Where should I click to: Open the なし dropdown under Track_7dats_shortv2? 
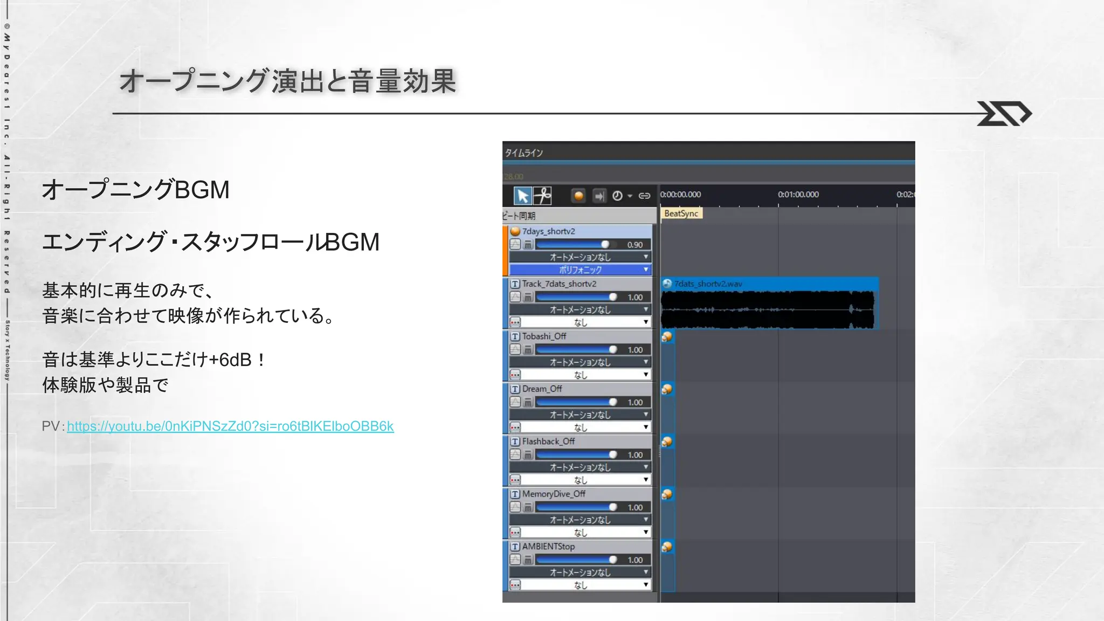(x=586, y=322)
